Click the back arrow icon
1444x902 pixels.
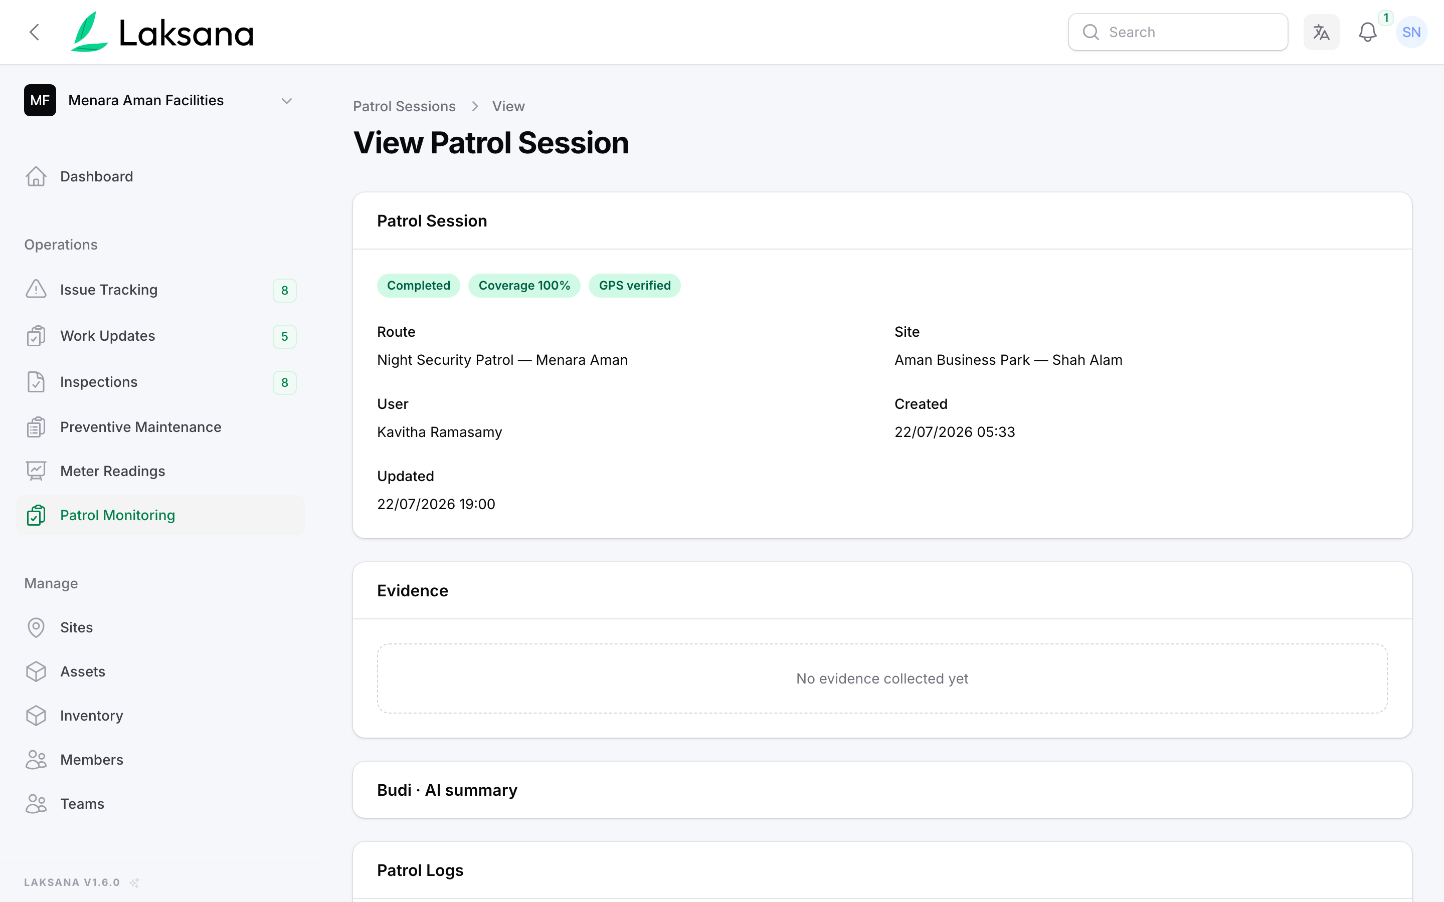[x=35, y=32]
